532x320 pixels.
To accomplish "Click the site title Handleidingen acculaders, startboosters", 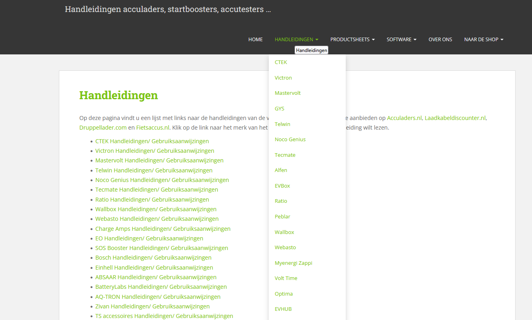I will pos(168,9).
